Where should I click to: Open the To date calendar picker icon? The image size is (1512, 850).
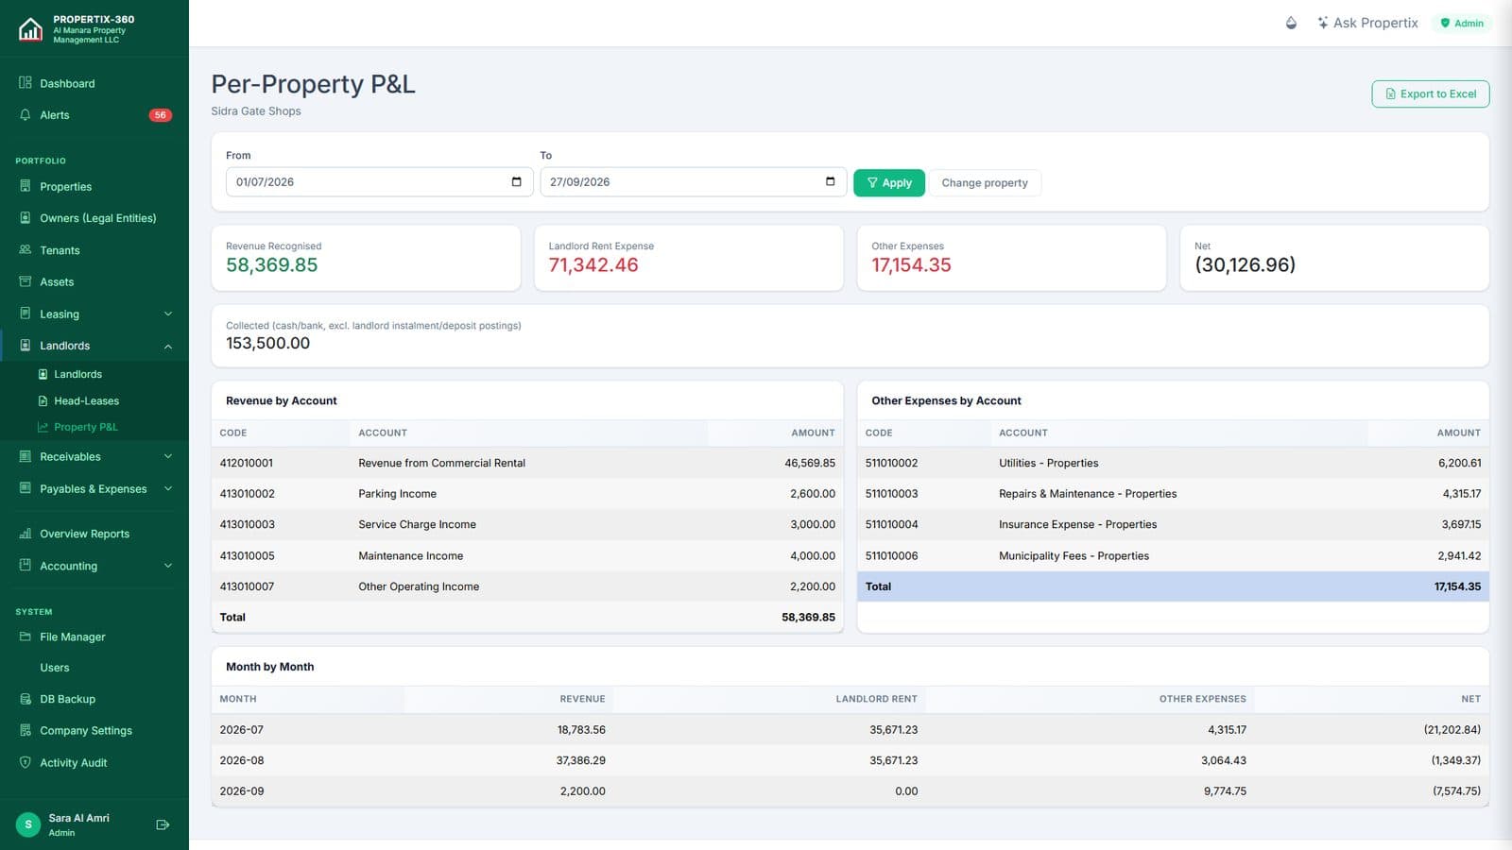point(830,181)
